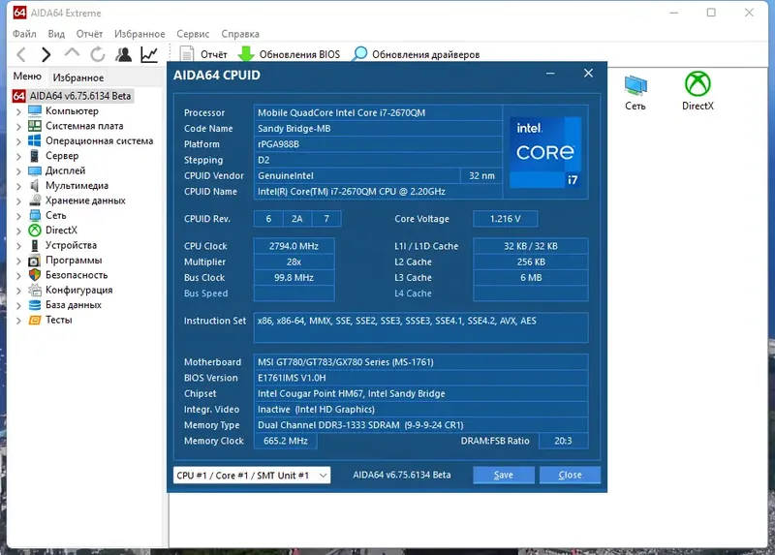The width and height of the screenshot is (775, 555).
Task: Select the Операционная система tree item
Action: coord(99,140)
